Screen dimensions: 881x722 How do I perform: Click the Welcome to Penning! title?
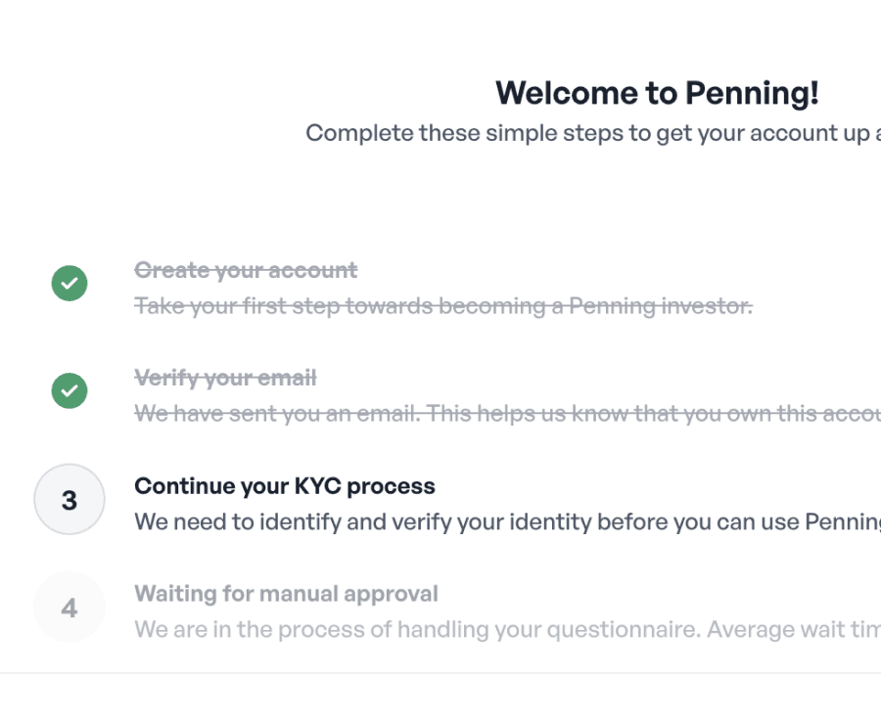pyautogui.click(x=657, y=93)
